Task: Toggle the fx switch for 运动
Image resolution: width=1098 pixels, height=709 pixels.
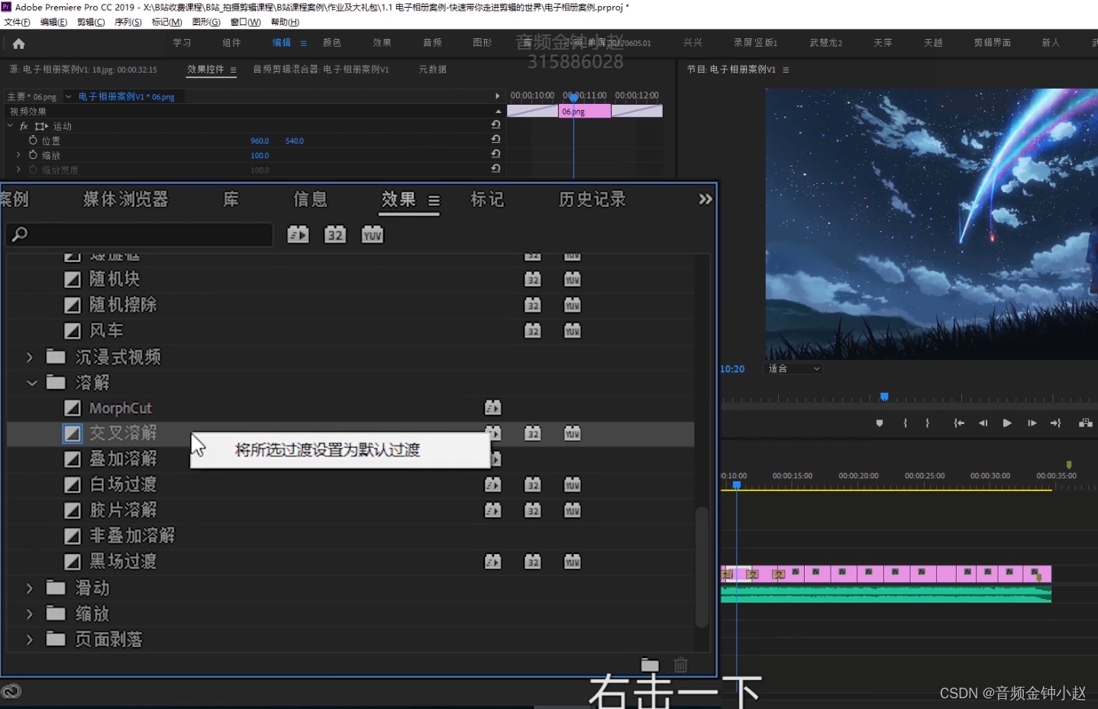Action: pyautogui.click(x=24, y=126)
